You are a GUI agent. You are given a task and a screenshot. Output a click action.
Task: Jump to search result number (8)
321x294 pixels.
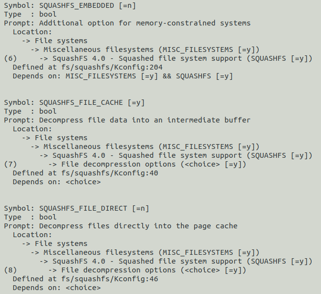11,270
